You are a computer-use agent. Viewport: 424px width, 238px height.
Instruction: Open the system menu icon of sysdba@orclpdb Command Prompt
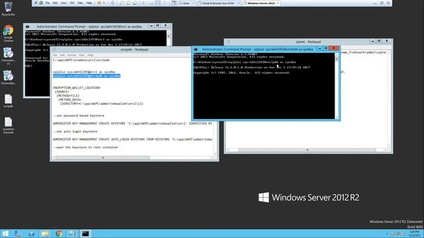(x=196, y=50)
